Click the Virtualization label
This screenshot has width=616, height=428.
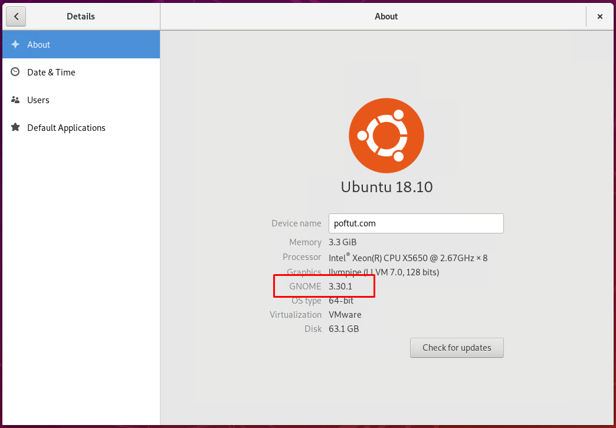pos(296,315)
